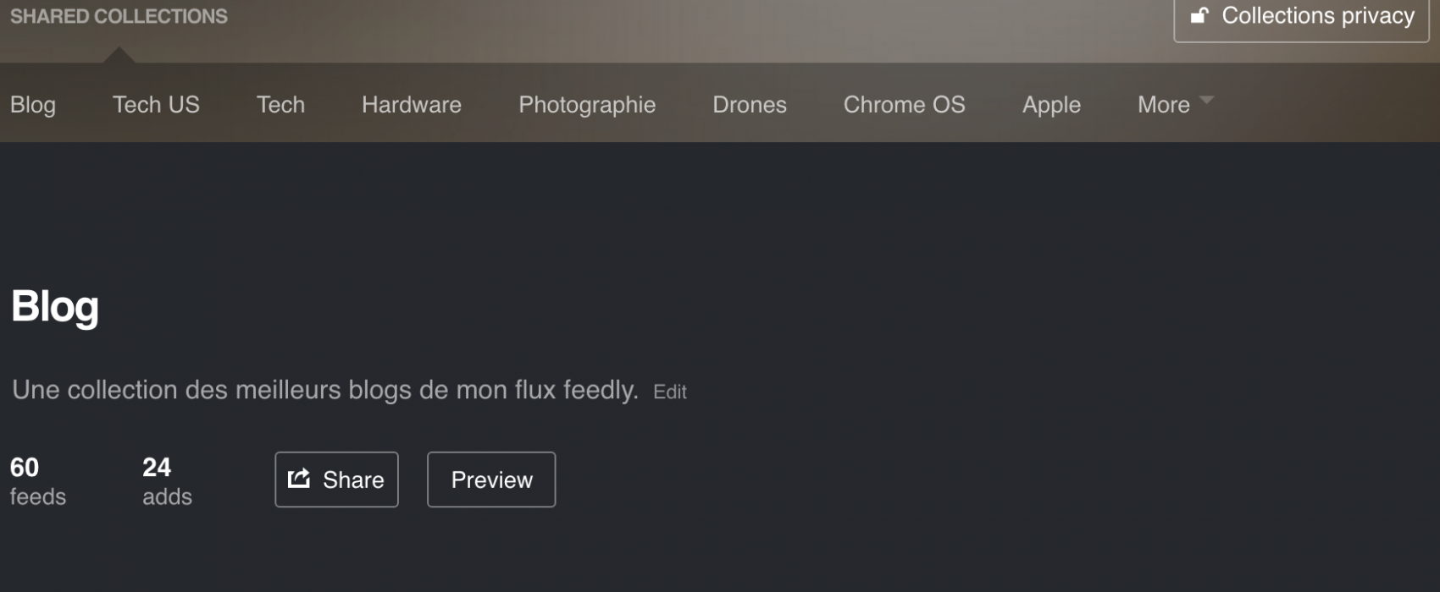The image size is (1440, 592).
Task: Click the share arrow icon
Action: click(299, 479)
